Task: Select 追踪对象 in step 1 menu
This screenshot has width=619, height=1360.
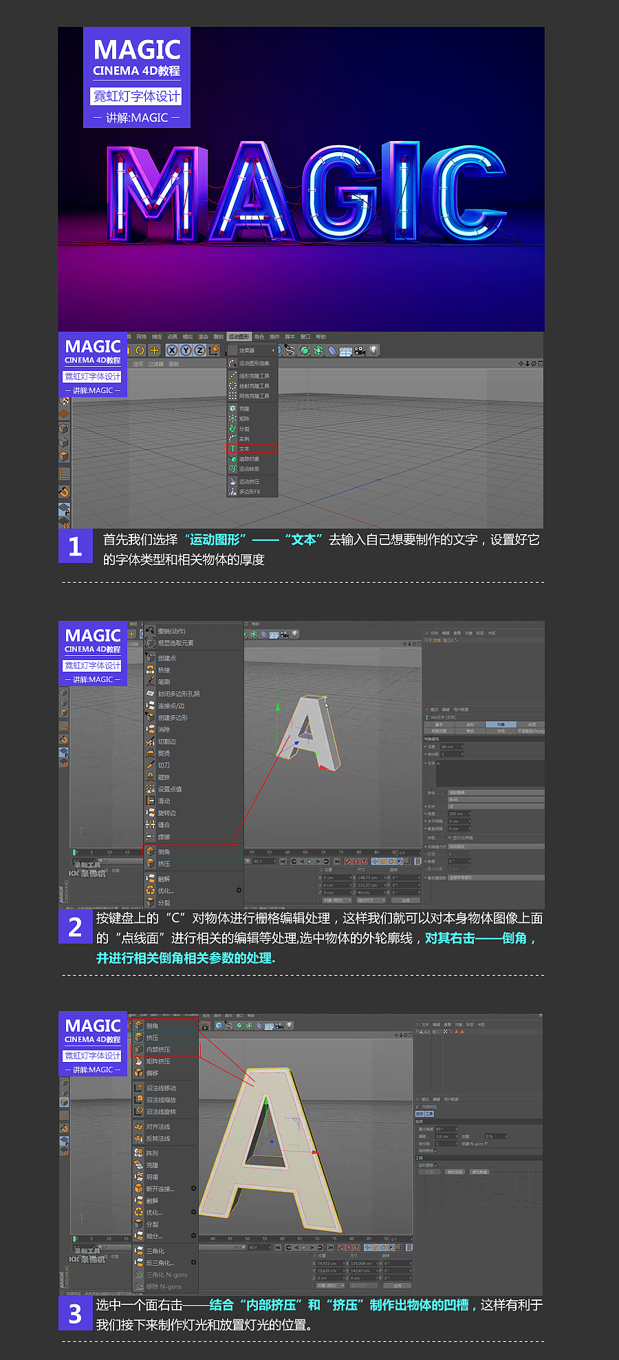Action: tap(252, 459)
